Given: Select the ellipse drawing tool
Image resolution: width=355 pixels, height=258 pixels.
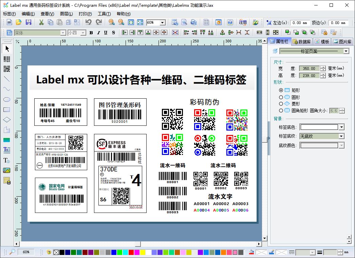Looking at the screenshot, I should (x=7, y=99).
